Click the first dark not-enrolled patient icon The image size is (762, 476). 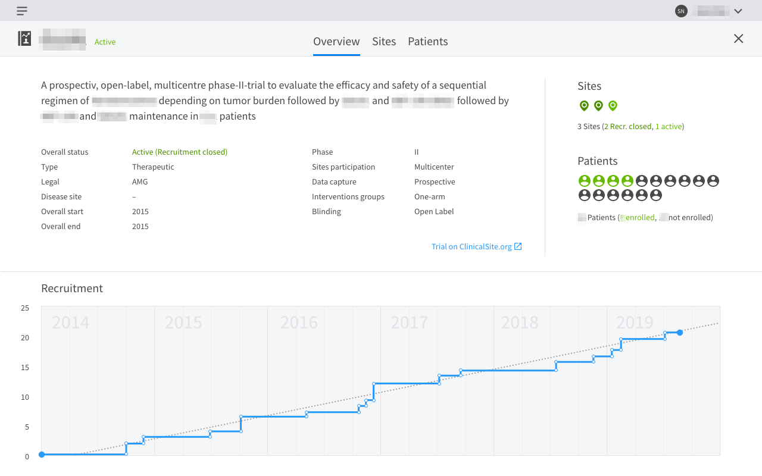pos(642,181)
